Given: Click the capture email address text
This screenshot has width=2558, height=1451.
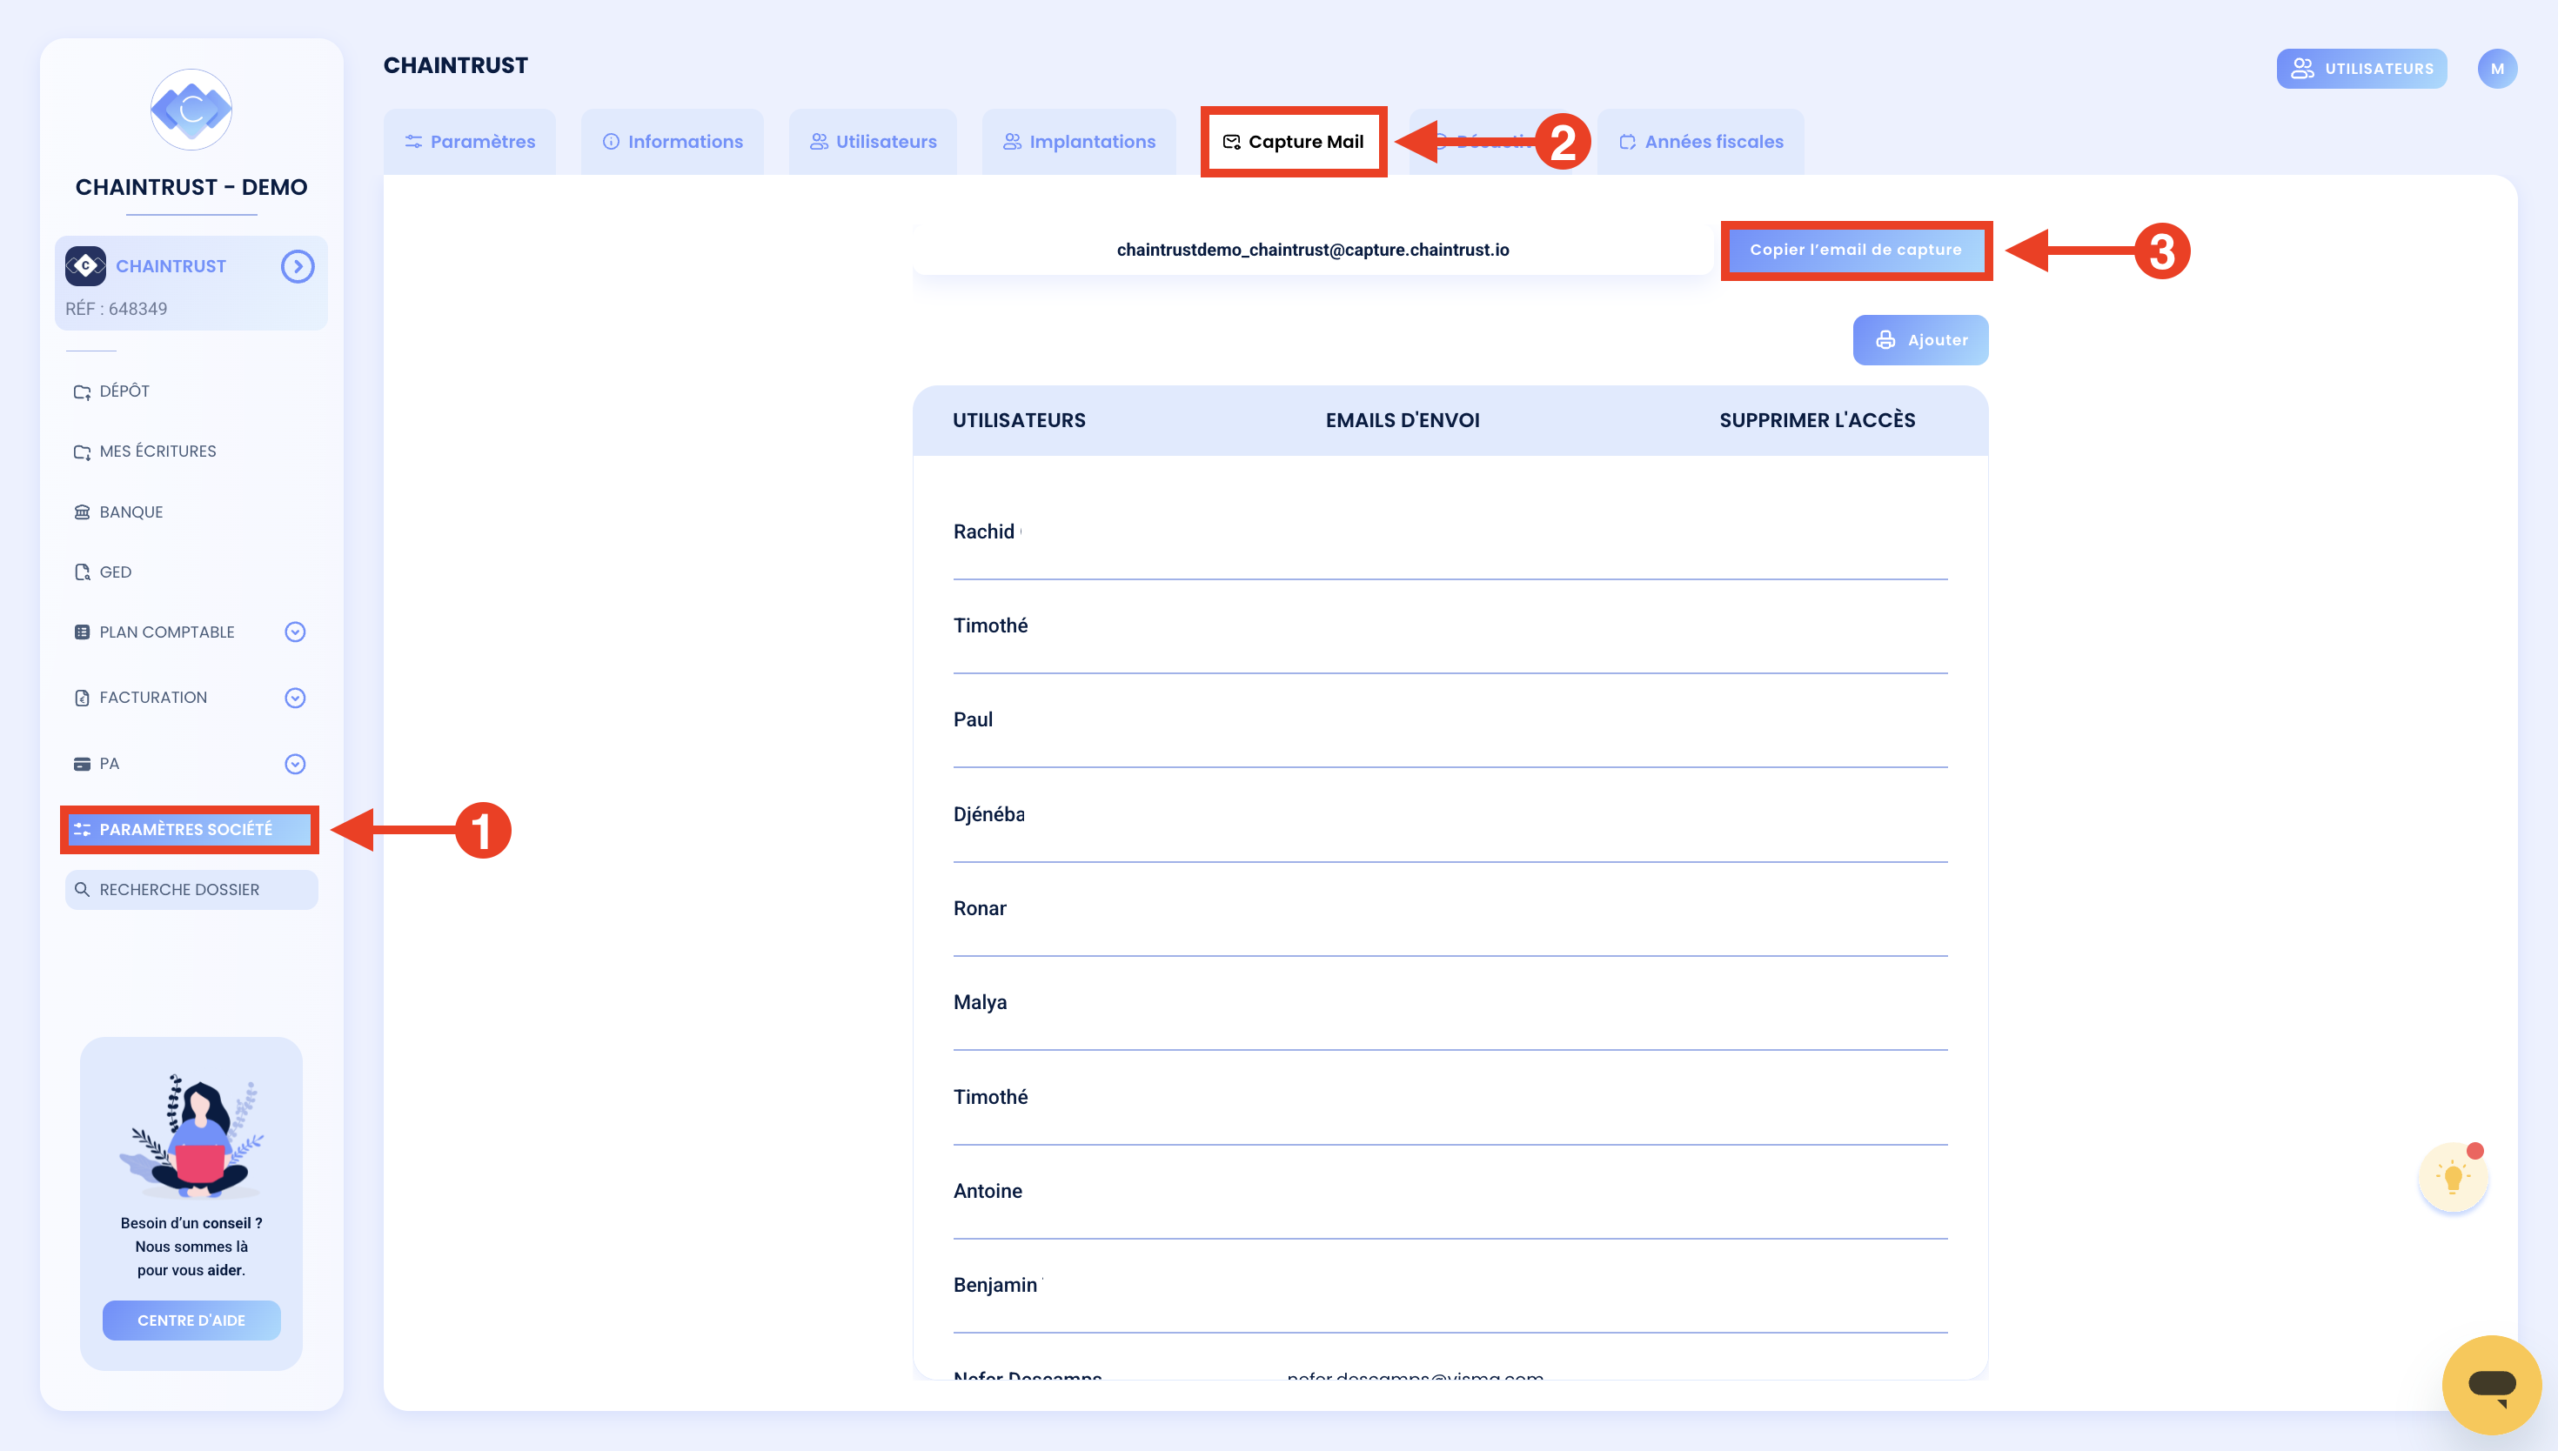Looking at the screenshot, I should pos(1312,251).
